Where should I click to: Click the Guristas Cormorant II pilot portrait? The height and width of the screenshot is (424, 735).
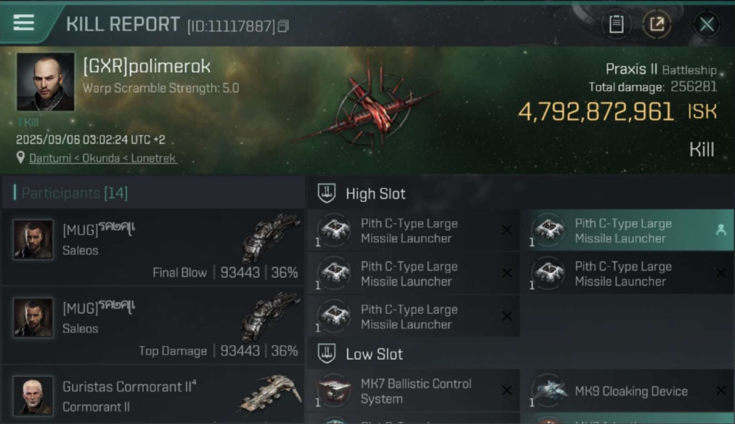pyautogui.click(x=33, y=396)
